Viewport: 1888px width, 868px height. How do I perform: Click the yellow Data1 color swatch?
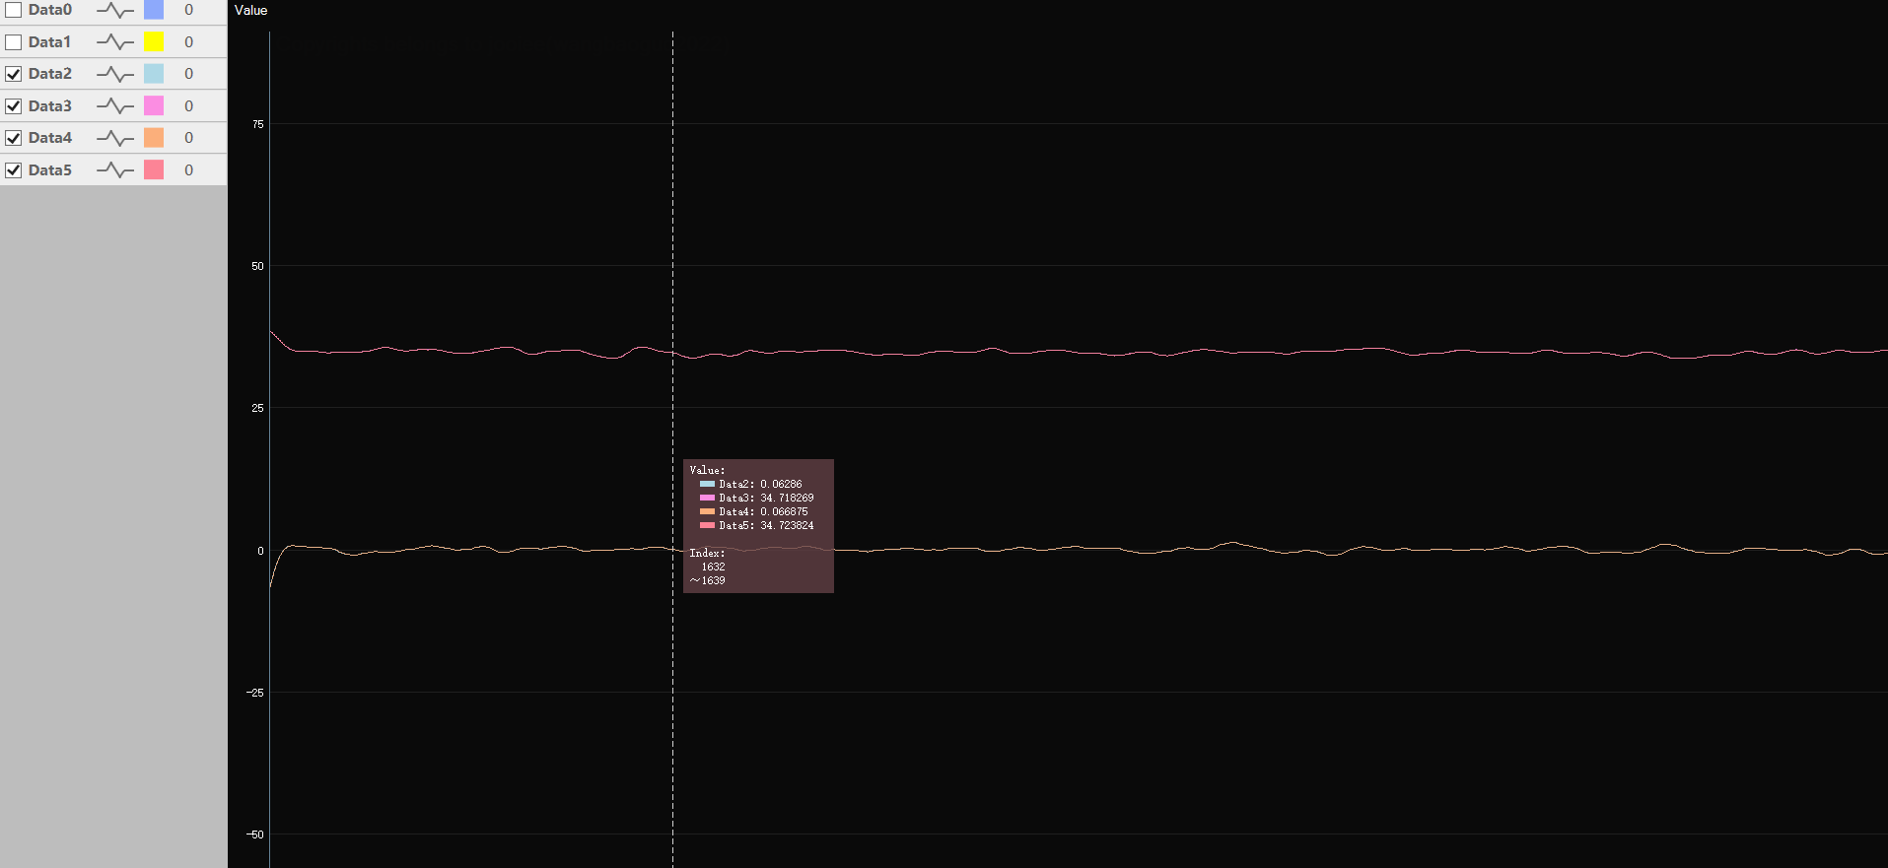[x=154, y=41]
